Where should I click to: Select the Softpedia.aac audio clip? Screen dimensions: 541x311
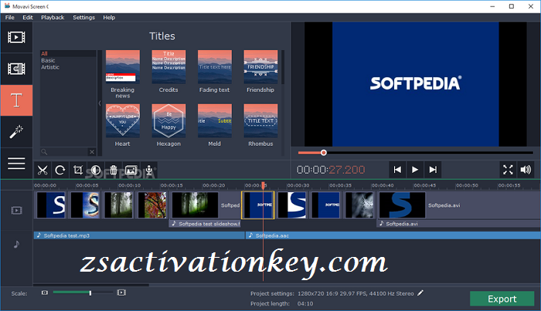click(x=393, y=235)
